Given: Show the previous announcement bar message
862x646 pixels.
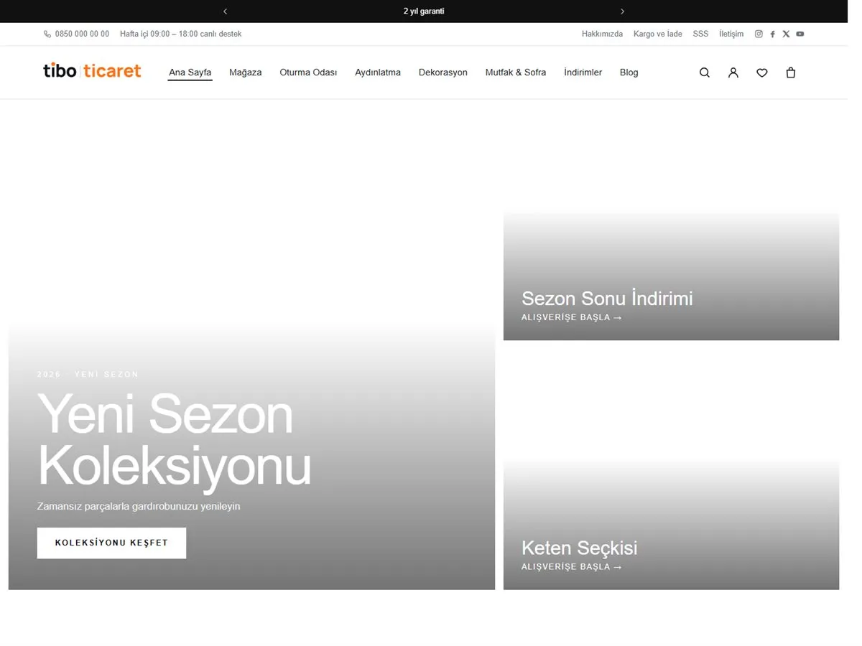Looking at the screenshot, I should pyautogui.click(x=225, y=11).
